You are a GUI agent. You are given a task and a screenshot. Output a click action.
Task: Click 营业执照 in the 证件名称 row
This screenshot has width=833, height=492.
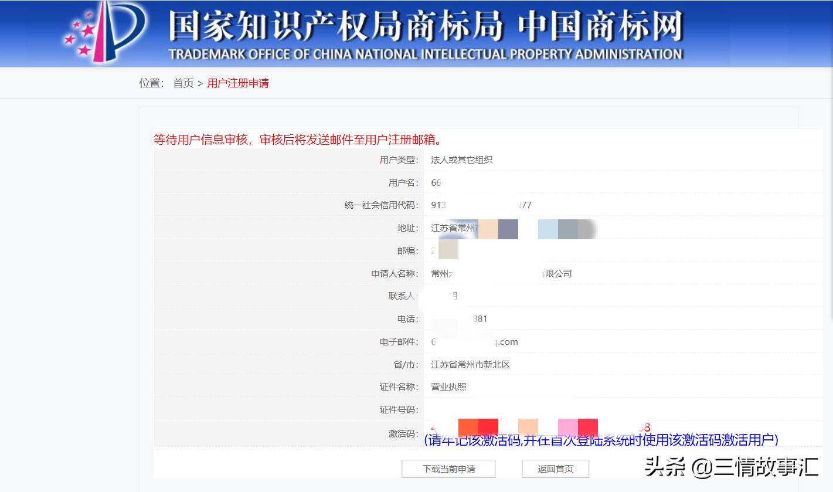tap(448, 386)
